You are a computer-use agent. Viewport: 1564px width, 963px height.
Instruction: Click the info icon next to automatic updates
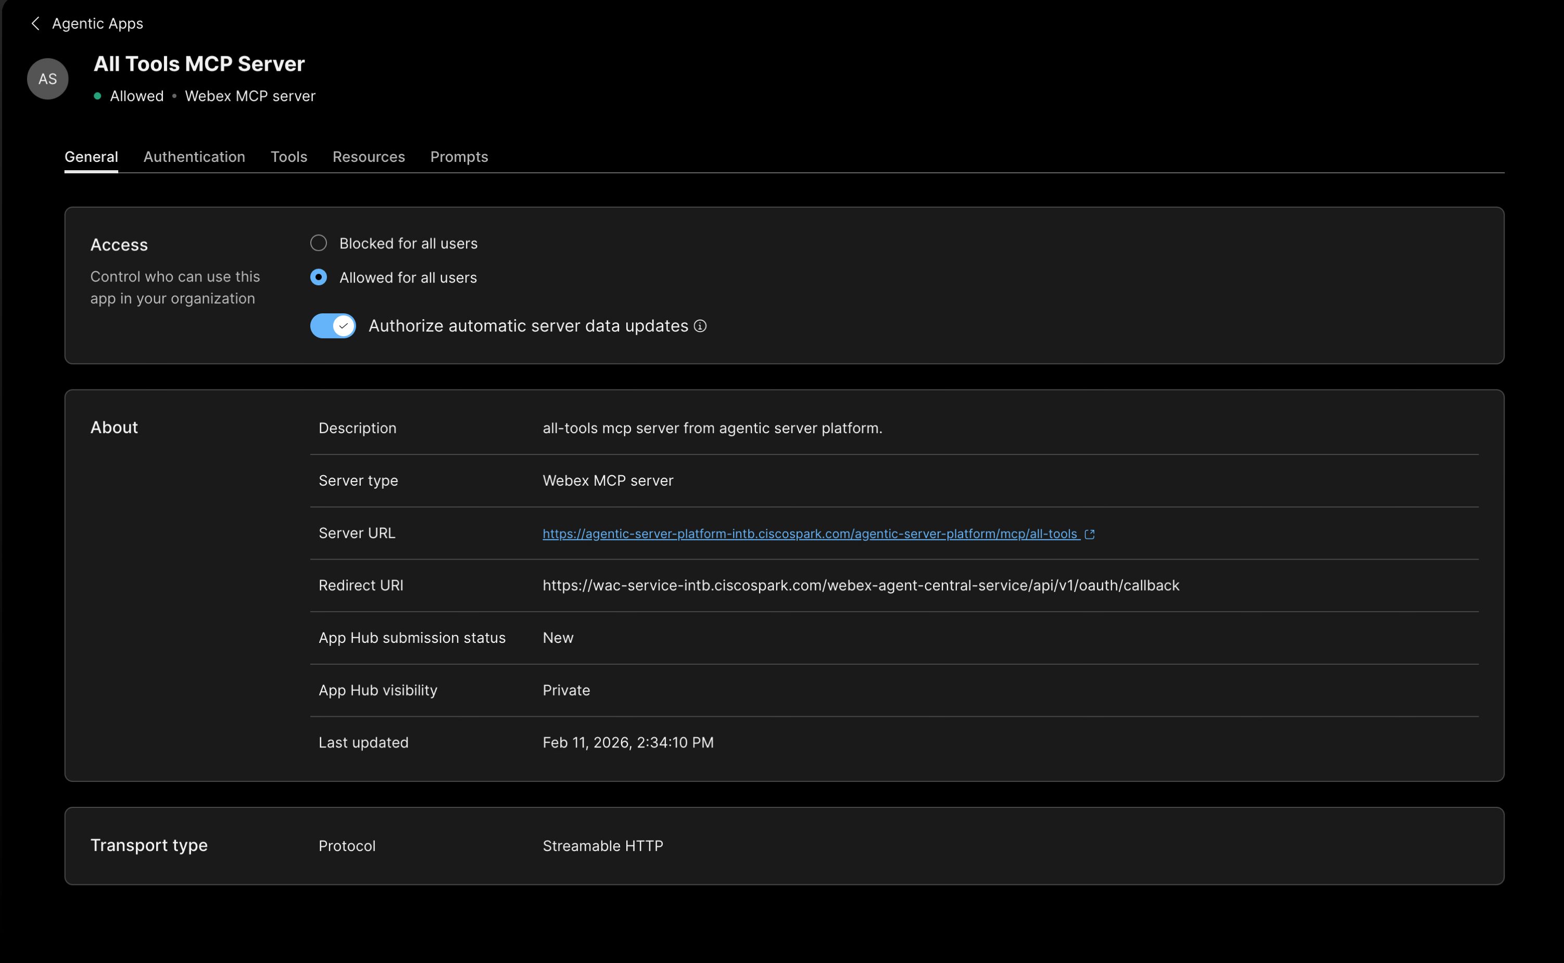click(700, 326)
